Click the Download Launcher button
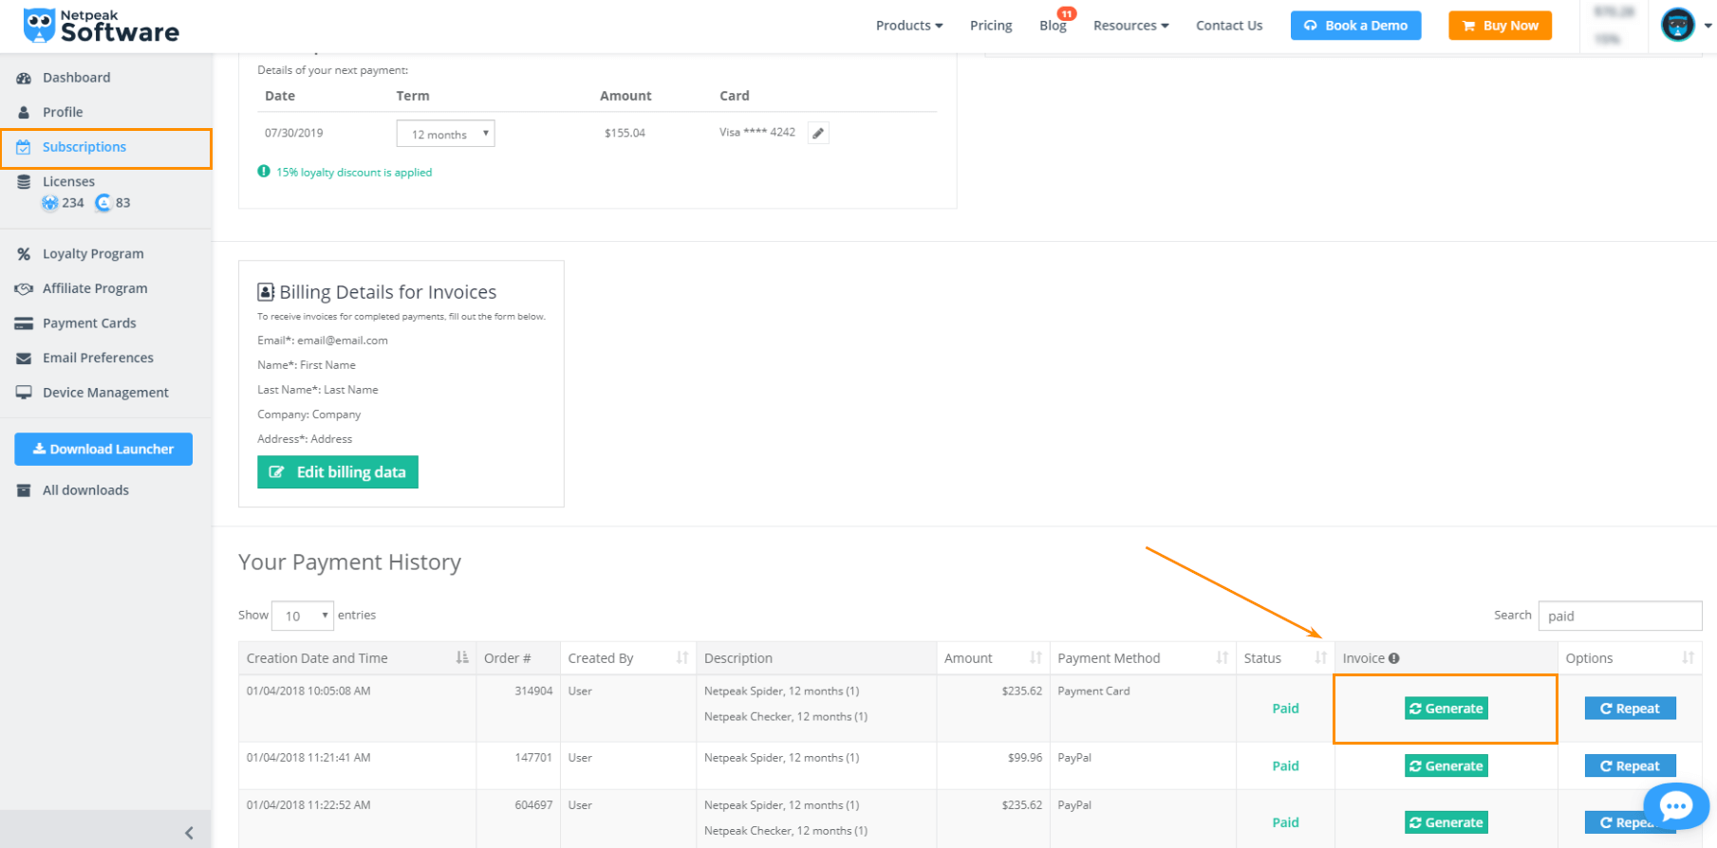1717x848 pixels. pos(103,450)
